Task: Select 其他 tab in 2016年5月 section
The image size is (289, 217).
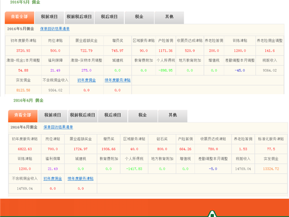Action: 169,17
